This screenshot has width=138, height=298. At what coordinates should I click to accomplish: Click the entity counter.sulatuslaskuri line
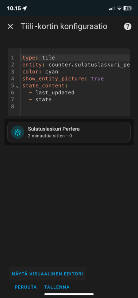click(x=76, y=65)
